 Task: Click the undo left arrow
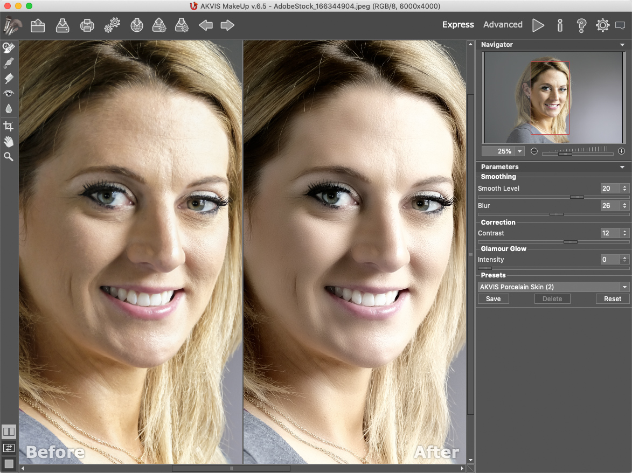click(206, 25)
